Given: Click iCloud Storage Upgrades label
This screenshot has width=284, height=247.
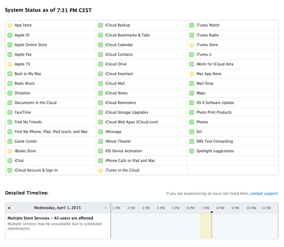Looking at the screenshot, I should (127, 112).
